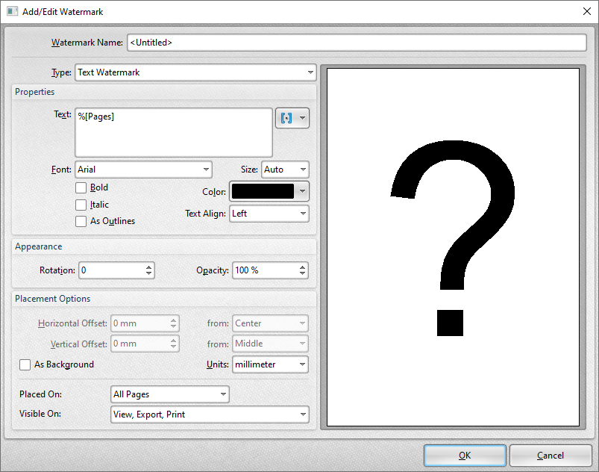599x472 pixels.
Task: Open the Text Align dropdown
Action: [x=269, y=214]
